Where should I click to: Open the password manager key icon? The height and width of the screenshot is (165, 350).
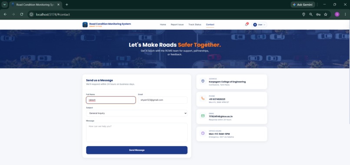(x=318, y=14)
